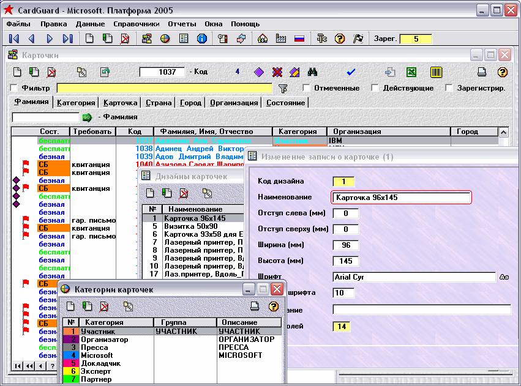Select the orange Участник color cell
521x386 pixels.
tap(72, 331)
